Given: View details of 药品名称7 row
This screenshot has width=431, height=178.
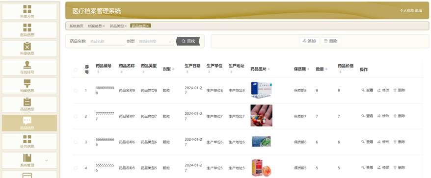Looking at the screenshot, I should point(367,116).
